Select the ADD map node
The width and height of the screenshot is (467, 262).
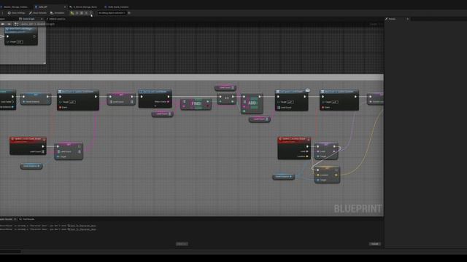click(252, 103)
